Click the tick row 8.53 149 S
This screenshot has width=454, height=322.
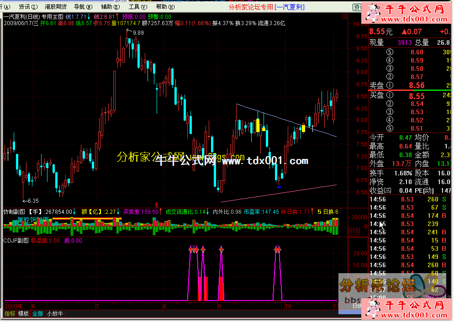tap(408, 257)
